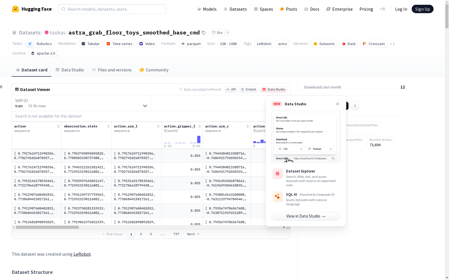Click the Log In link
This screenshot has width=449, height=280.
point(401,9)
